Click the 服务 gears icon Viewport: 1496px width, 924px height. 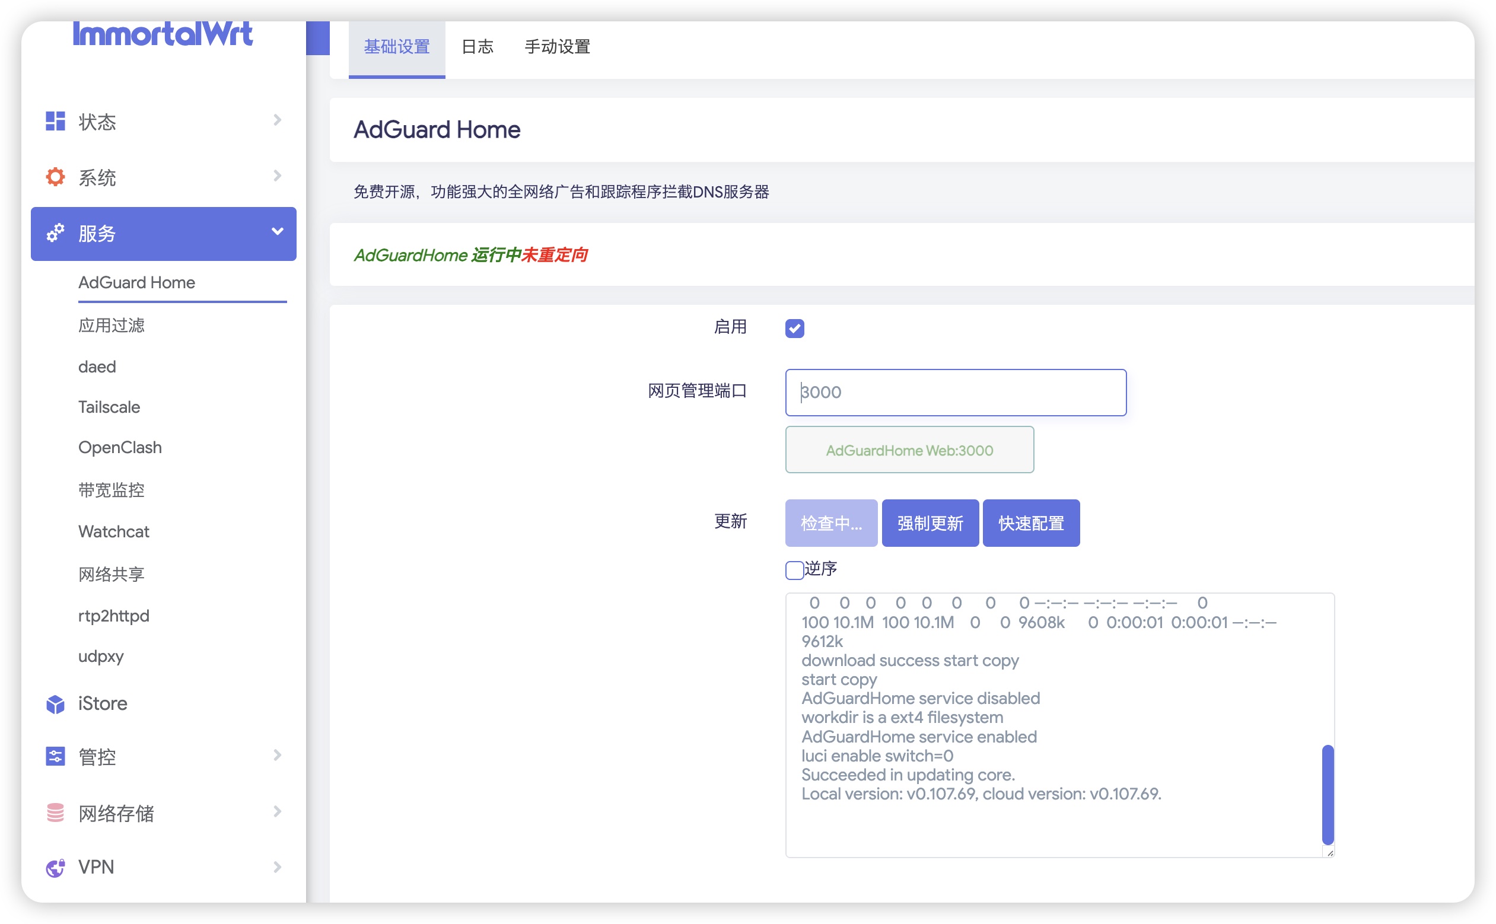pos(55,233)
